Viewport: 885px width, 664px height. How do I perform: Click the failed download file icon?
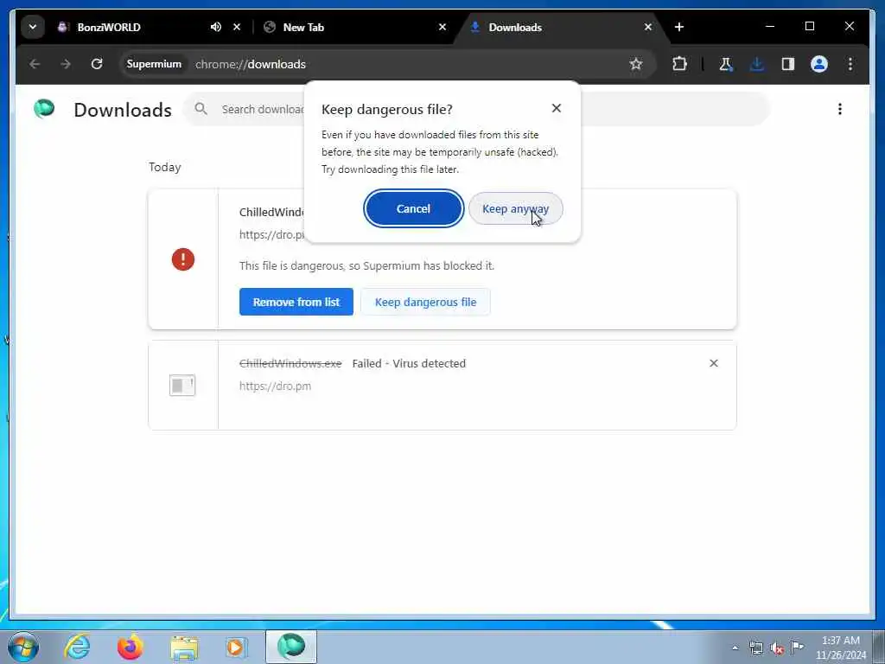click(182, 385)
